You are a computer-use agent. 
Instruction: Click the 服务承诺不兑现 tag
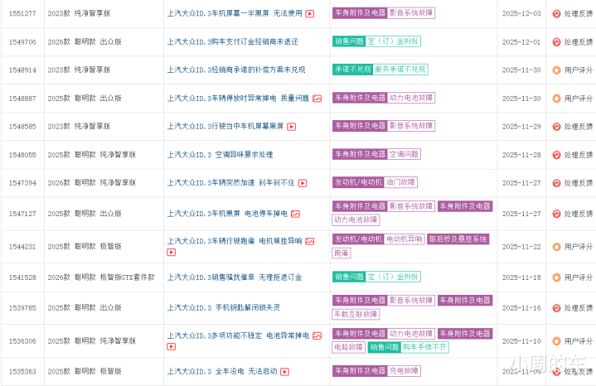[x=400, y=70]
